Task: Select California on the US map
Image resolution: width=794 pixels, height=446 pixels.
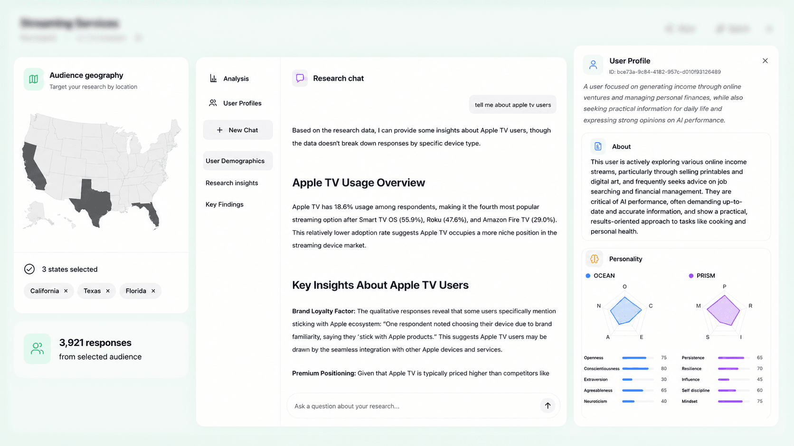Action: pos(33,167)
